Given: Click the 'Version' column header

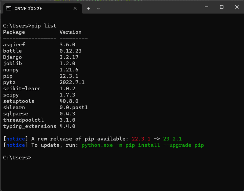Looking at the screenshot, I should pyautogui.click(x=70, y=32).
